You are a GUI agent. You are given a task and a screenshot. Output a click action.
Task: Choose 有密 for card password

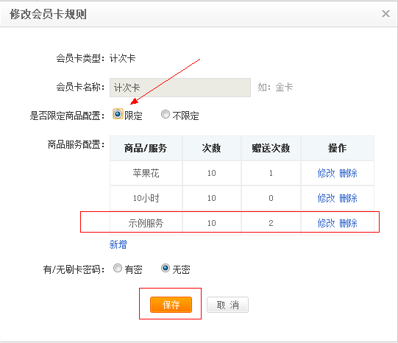[118, 268]
